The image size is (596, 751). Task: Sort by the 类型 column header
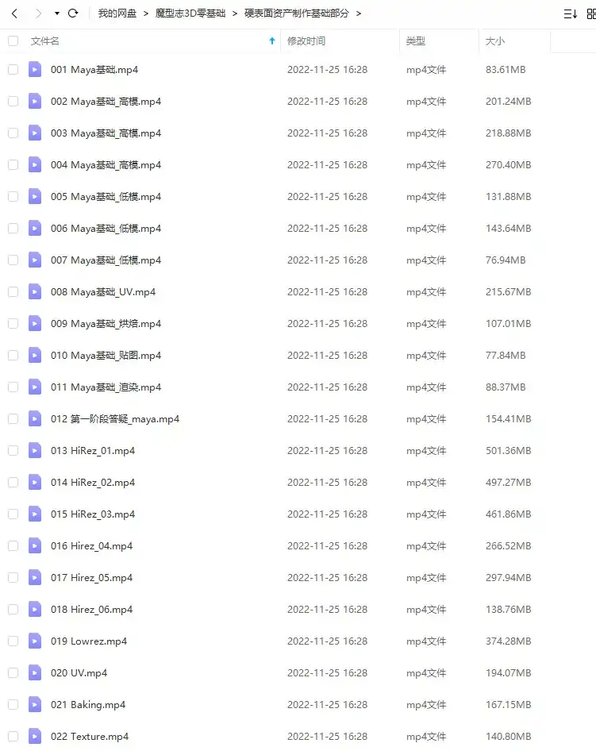tap(416, 41)
